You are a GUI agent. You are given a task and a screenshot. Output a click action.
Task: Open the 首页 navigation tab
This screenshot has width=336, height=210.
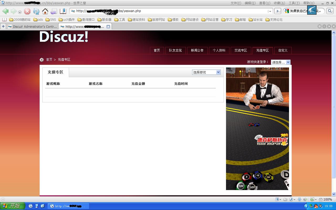157,50
